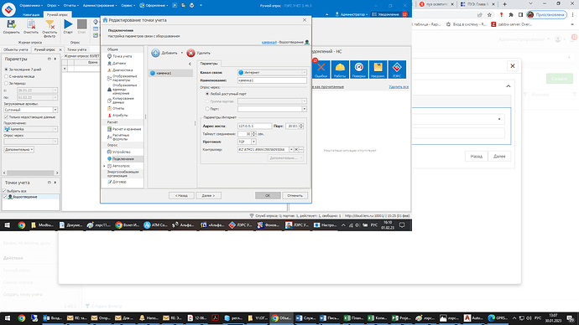579x325 pixels.
Task: Select the С начала месяца radio button
Action: point(6,76)
